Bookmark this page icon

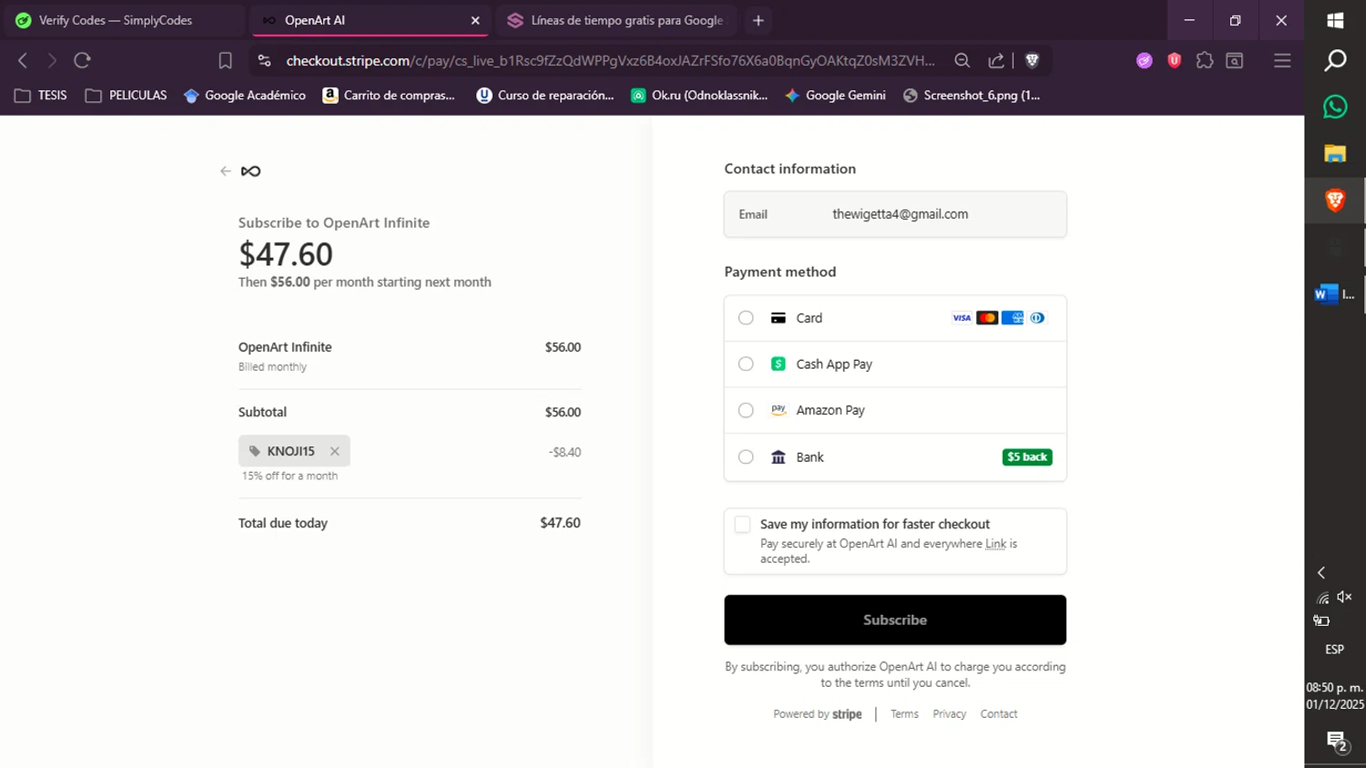click(x=225, y=60)
